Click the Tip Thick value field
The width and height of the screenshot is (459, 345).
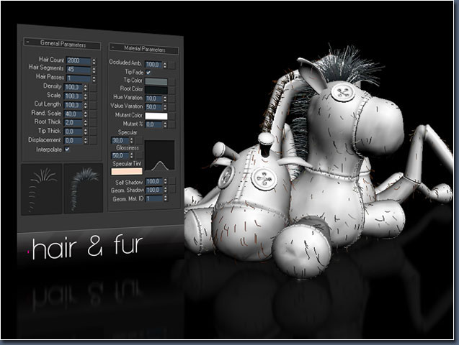pyautogui.click(x=73, y=132)
